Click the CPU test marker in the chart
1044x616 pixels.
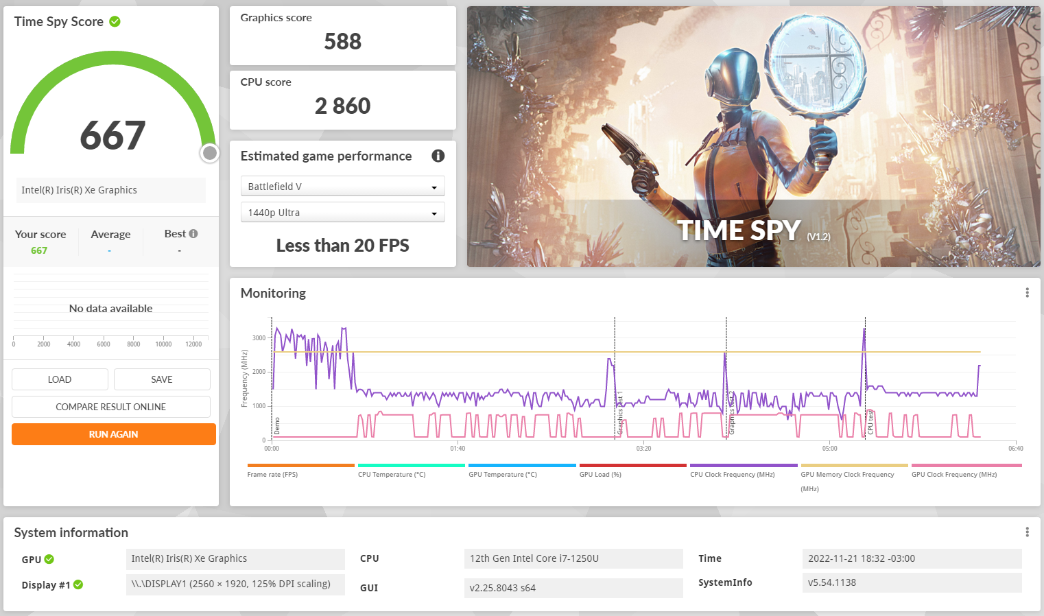tap(866, 377)
